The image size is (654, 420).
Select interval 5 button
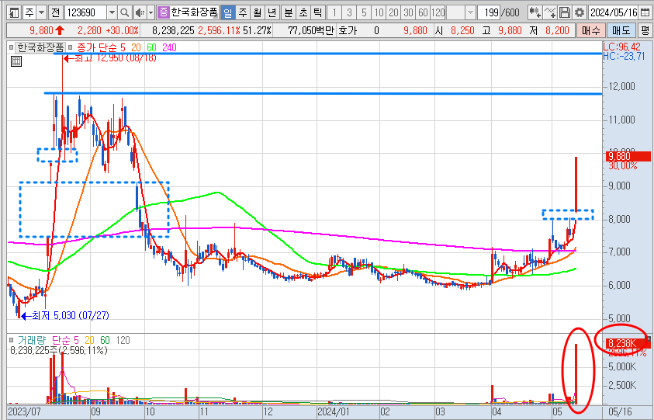pyautogui.click(x=364, y=12)
